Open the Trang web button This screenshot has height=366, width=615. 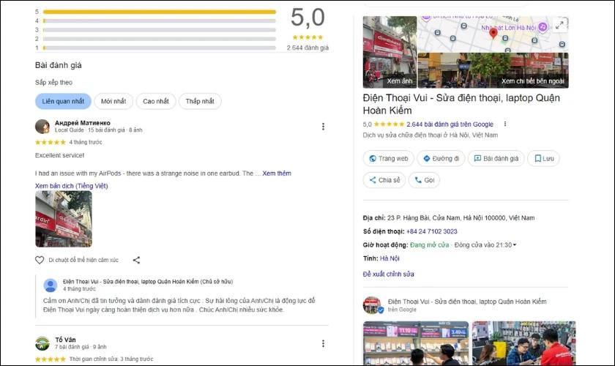click(x=388, y=159)
